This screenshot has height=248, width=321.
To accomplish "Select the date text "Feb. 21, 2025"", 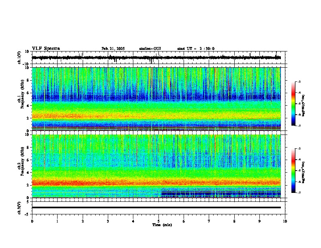I will pos(113,49).
